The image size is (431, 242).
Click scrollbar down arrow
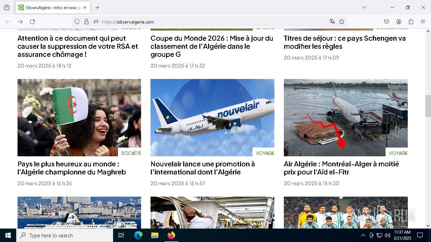click(x=428, y=226)
